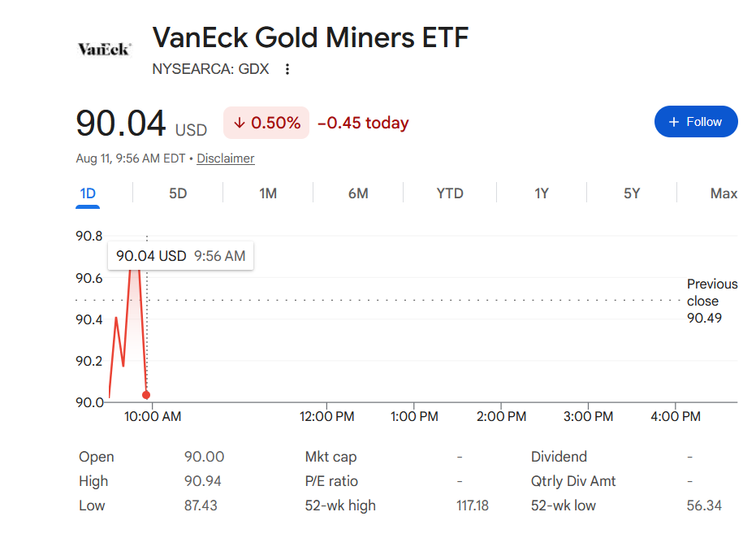This screenshot has height=538, width=756.
Task: Switch to the 1M chart range
Action: click(268, 193)
